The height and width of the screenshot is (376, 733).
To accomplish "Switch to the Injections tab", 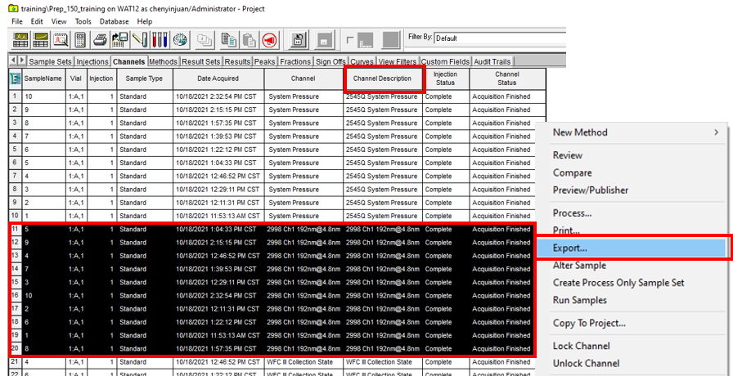I will click(92, 61).
